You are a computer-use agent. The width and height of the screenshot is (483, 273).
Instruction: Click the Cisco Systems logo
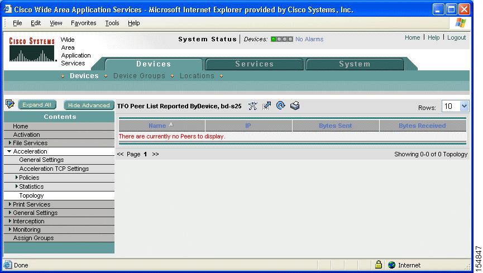pos(32,50)
